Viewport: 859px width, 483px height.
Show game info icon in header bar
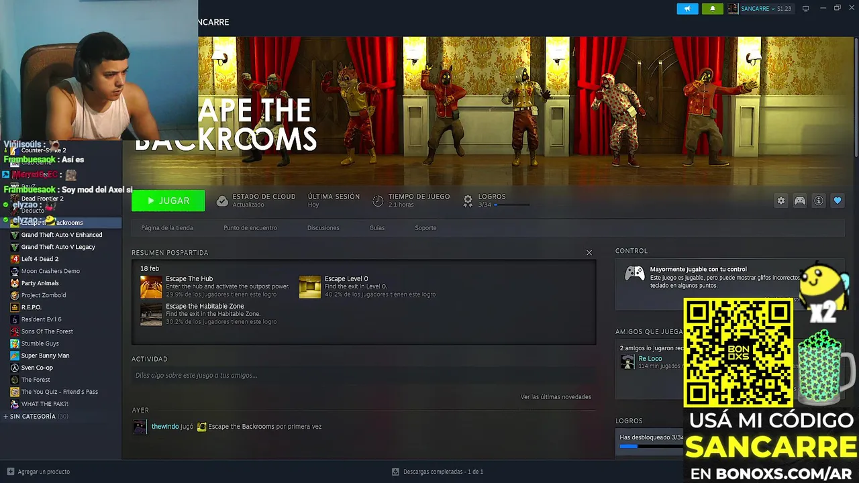[819, 201]
